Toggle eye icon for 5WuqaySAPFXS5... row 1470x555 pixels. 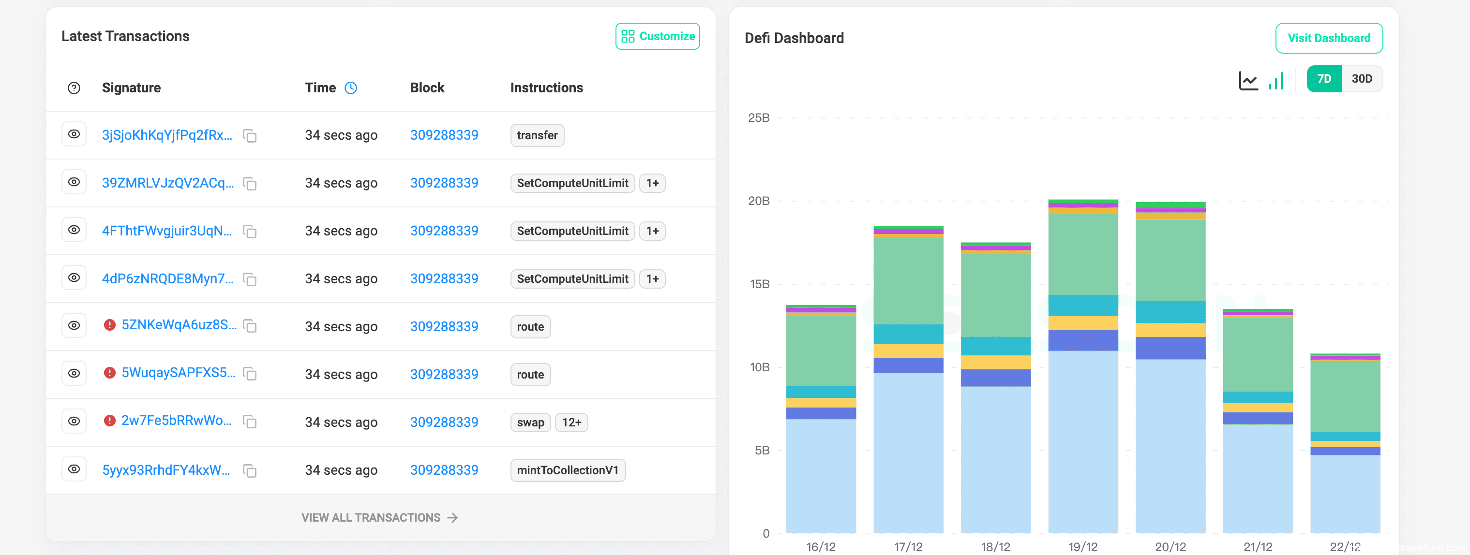(x=74, y=374)
